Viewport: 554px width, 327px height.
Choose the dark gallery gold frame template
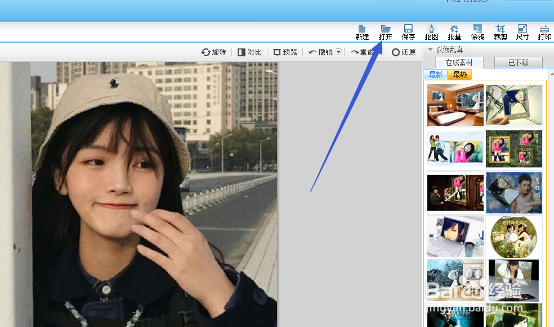click(455, 193)
